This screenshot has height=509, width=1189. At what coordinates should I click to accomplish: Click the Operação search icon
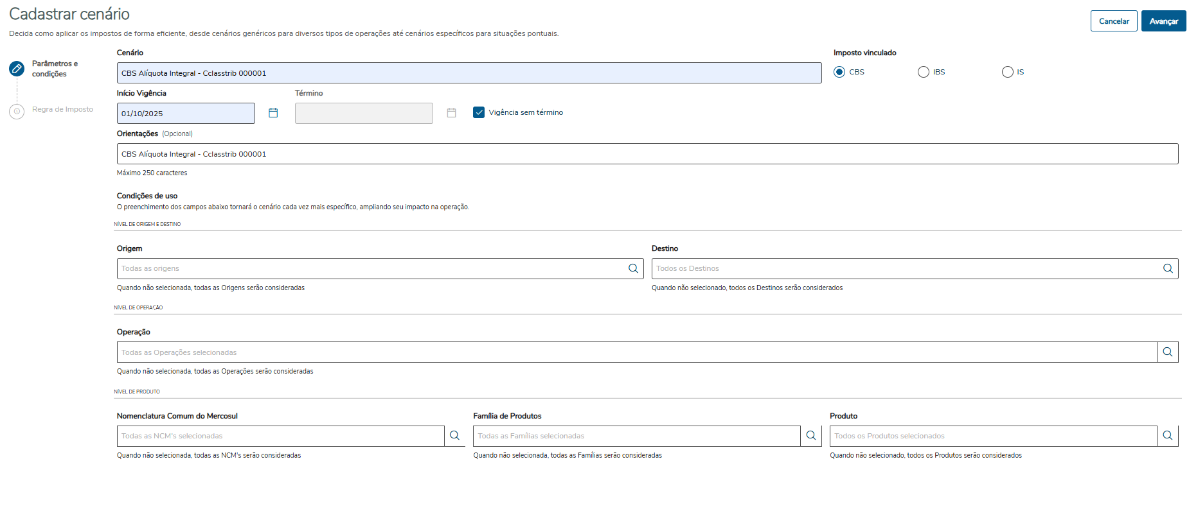(x=1168, y=352)
